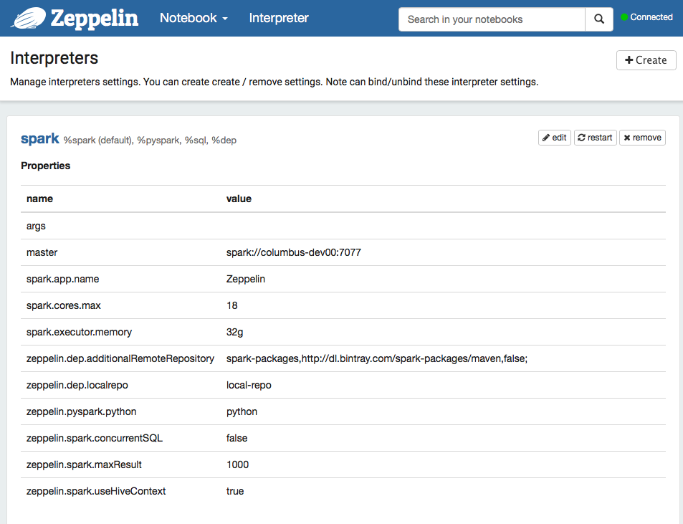Click the spark interpreter name heading
The width and height of the screenshot is (683, 524).
coord(40,138)
